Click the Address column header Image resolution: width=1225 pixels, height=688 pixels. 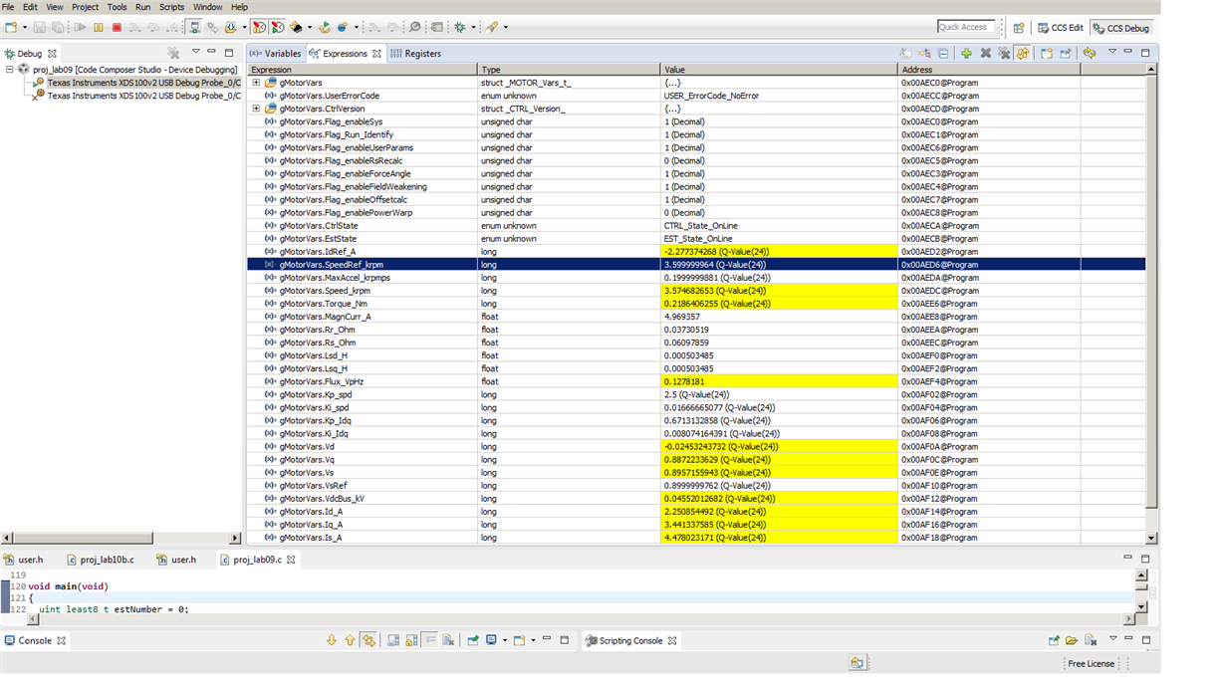(x=989, y=70)
